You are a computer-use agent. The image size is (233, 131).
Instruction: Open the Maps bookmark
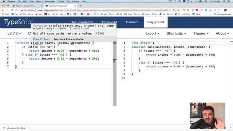pyautogui.click(x=196, y=14)
